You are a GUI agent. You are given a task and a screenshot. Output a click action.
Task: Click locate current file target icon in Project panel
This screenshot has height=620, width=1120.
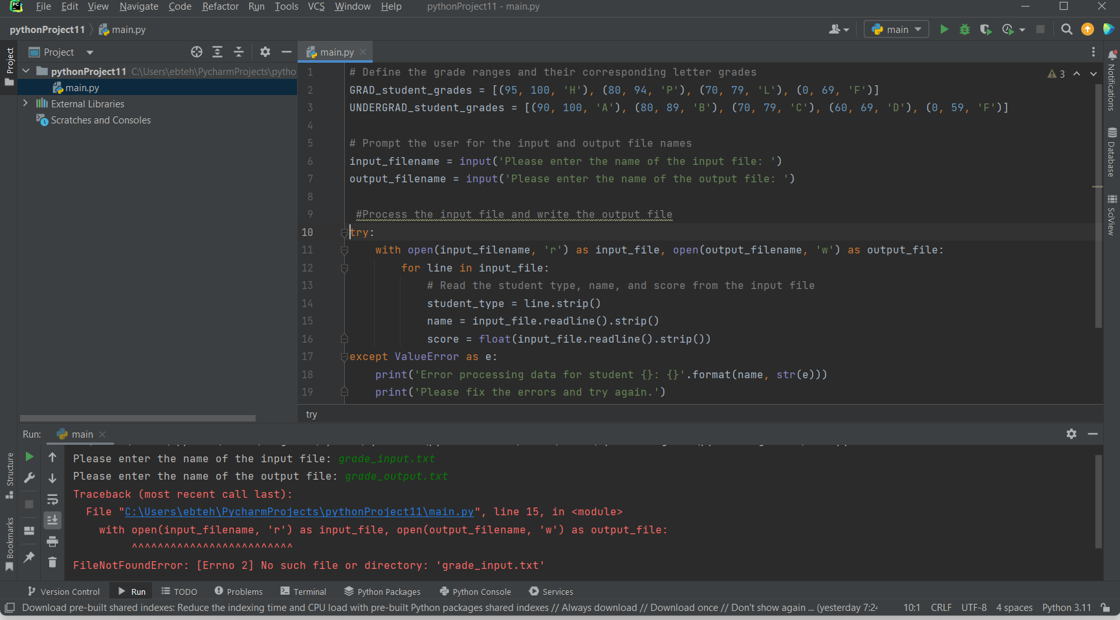[x=197, y=52]
